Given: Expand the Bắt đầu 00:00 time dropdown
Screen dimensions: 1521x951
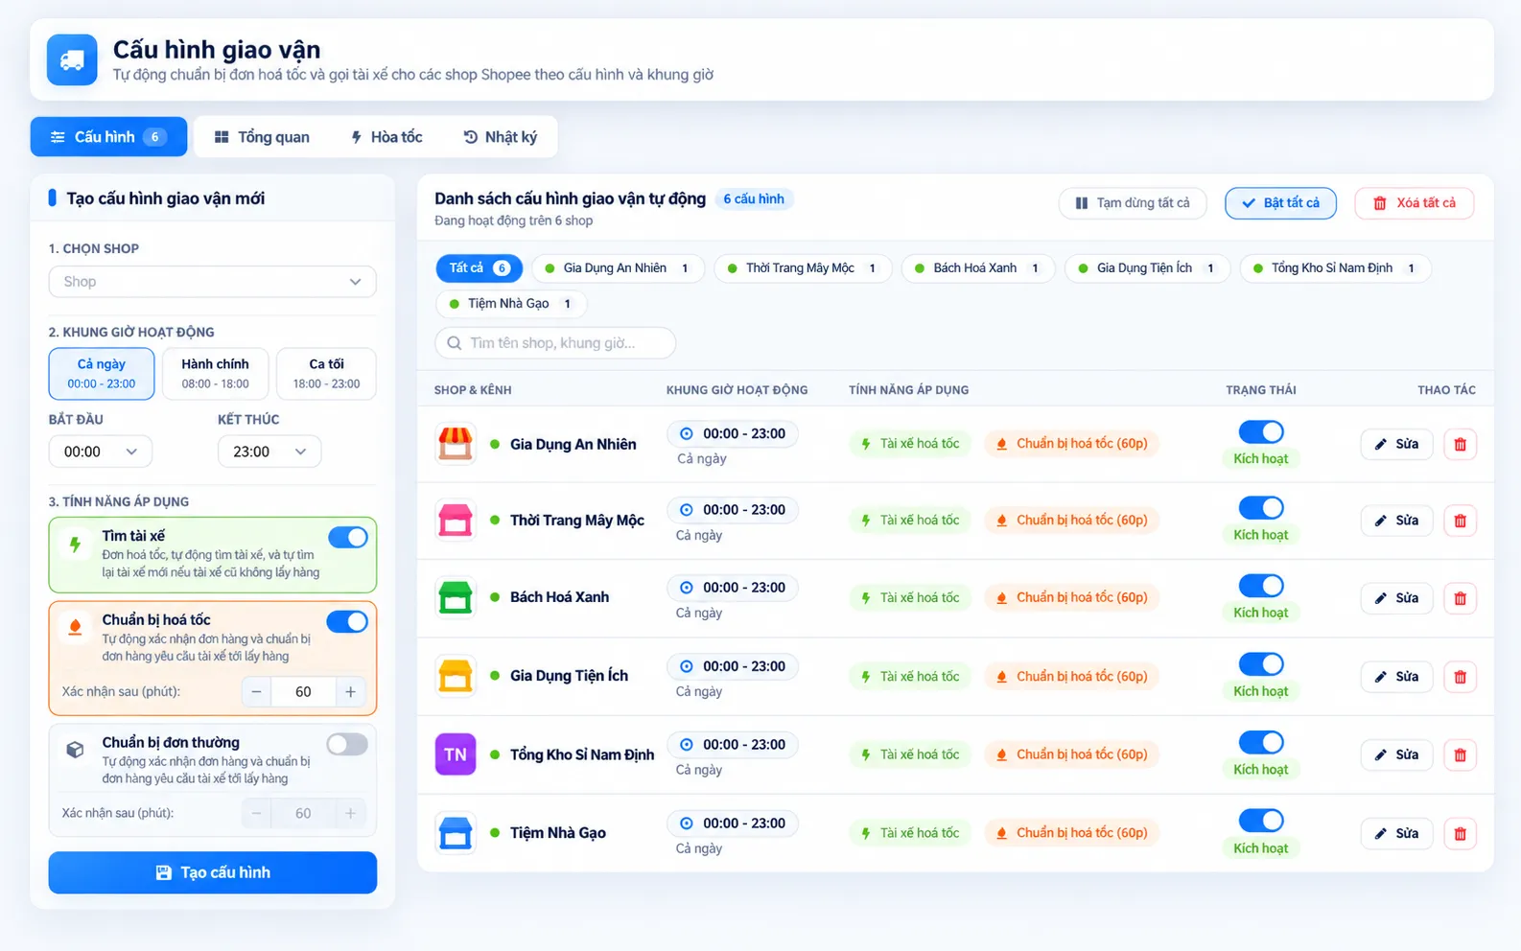Looking at the screenshot, I should point(101,452).
